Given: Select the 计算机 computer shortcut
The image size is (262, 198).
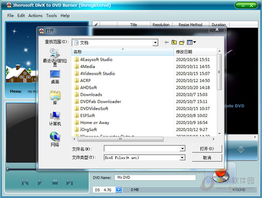Looking at the screenshot, I should [55, 119].
